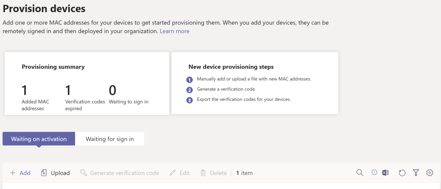Image resolution: width=441 pixels, height=189 pixels.
Task: Click the Add button with plus icon
Action: 20,173
